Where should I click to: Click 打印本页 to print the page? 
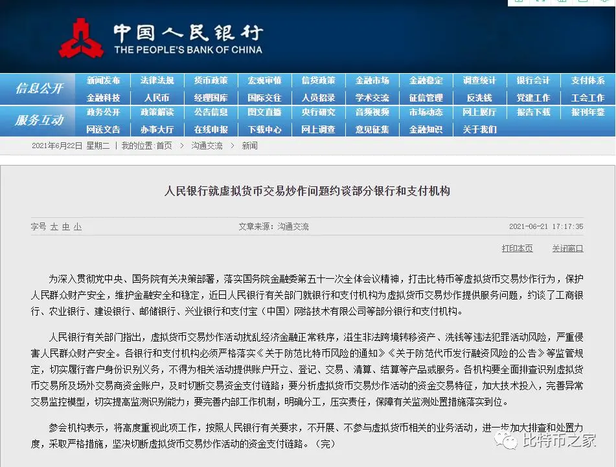pyautogui.click(x=517, y=248)
